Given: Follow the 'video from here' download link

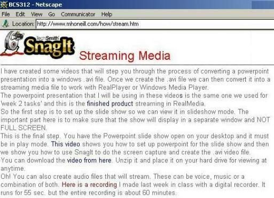Looking at the screenshot, I should click(89, 160).
